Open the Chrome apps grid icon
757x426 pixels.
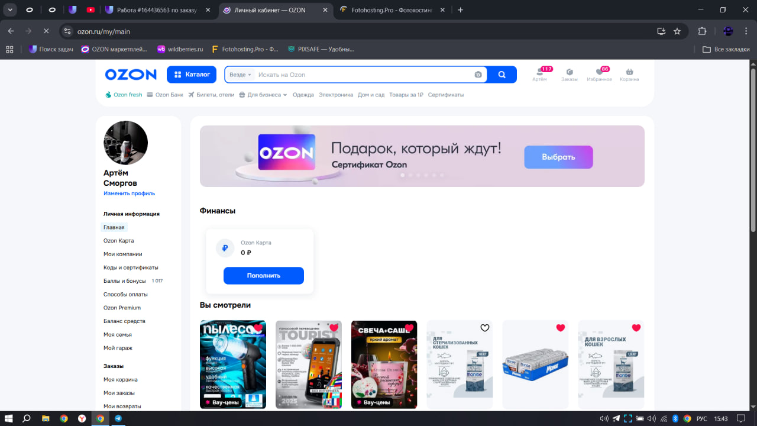(9, 49)
